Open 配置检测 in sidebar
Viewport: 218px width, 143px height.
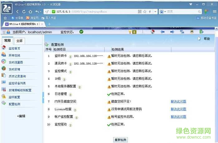click(x=14, y=104)
